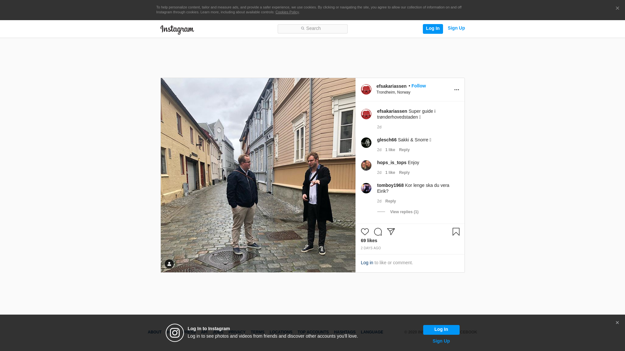Click the Sign Up link in header
625x351 pixels.
[x=456, y=28]
